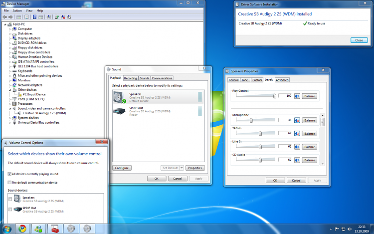The width and height of the screenshot is (374, 234).
Task: Collapse the Other devices tree node
Action: 10,90
